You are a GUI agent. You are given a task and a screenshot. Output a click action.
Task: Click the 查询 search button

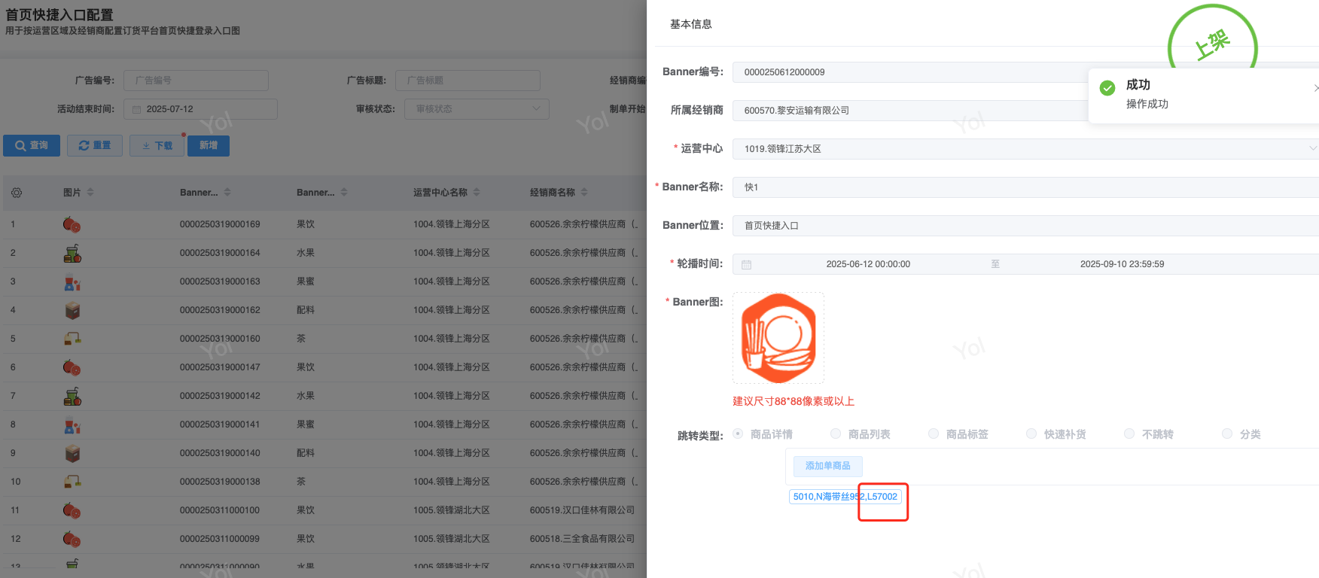pos(32,145)
